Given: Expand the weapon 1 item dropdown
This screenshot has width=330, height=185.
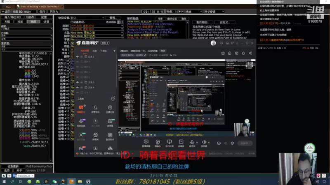Looking at the screenshot, I should (x=122, y=26).
